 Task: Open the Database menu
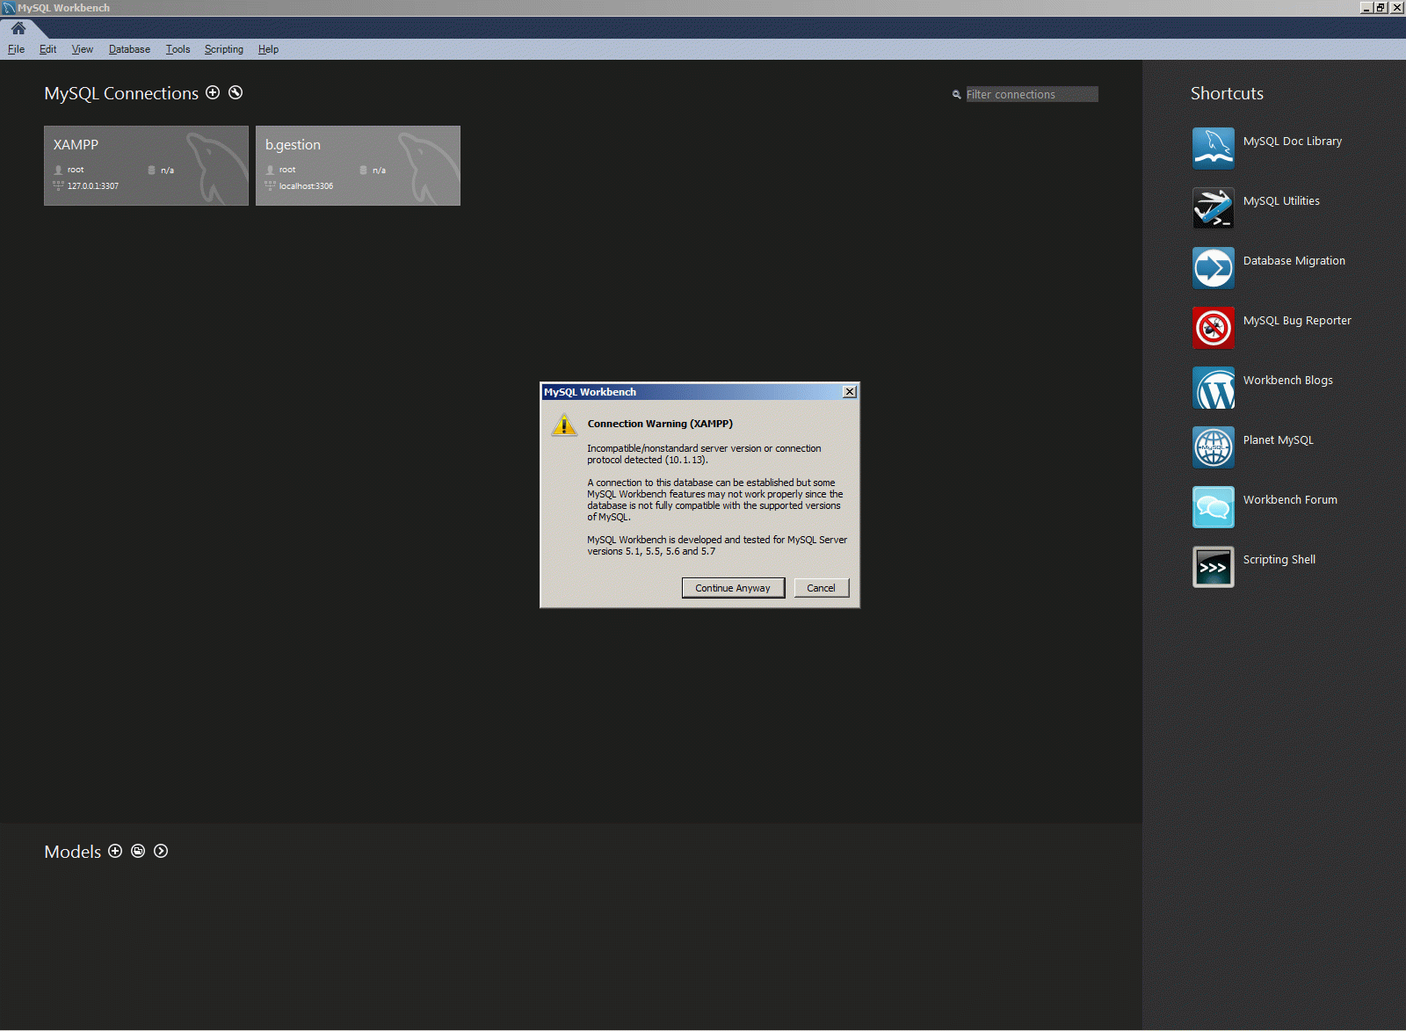(x=129, y=49)
